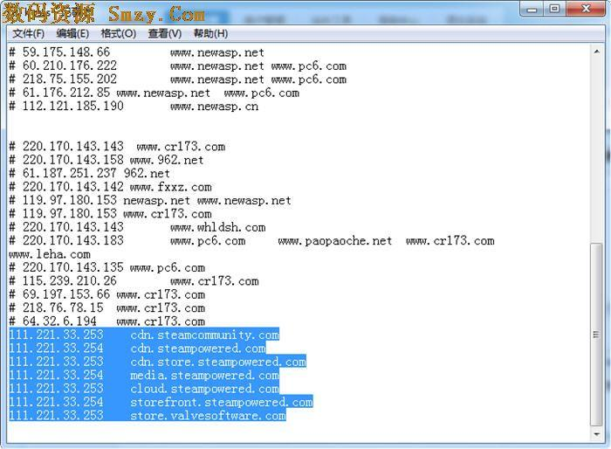Close the Notepad window

[586, 9]
